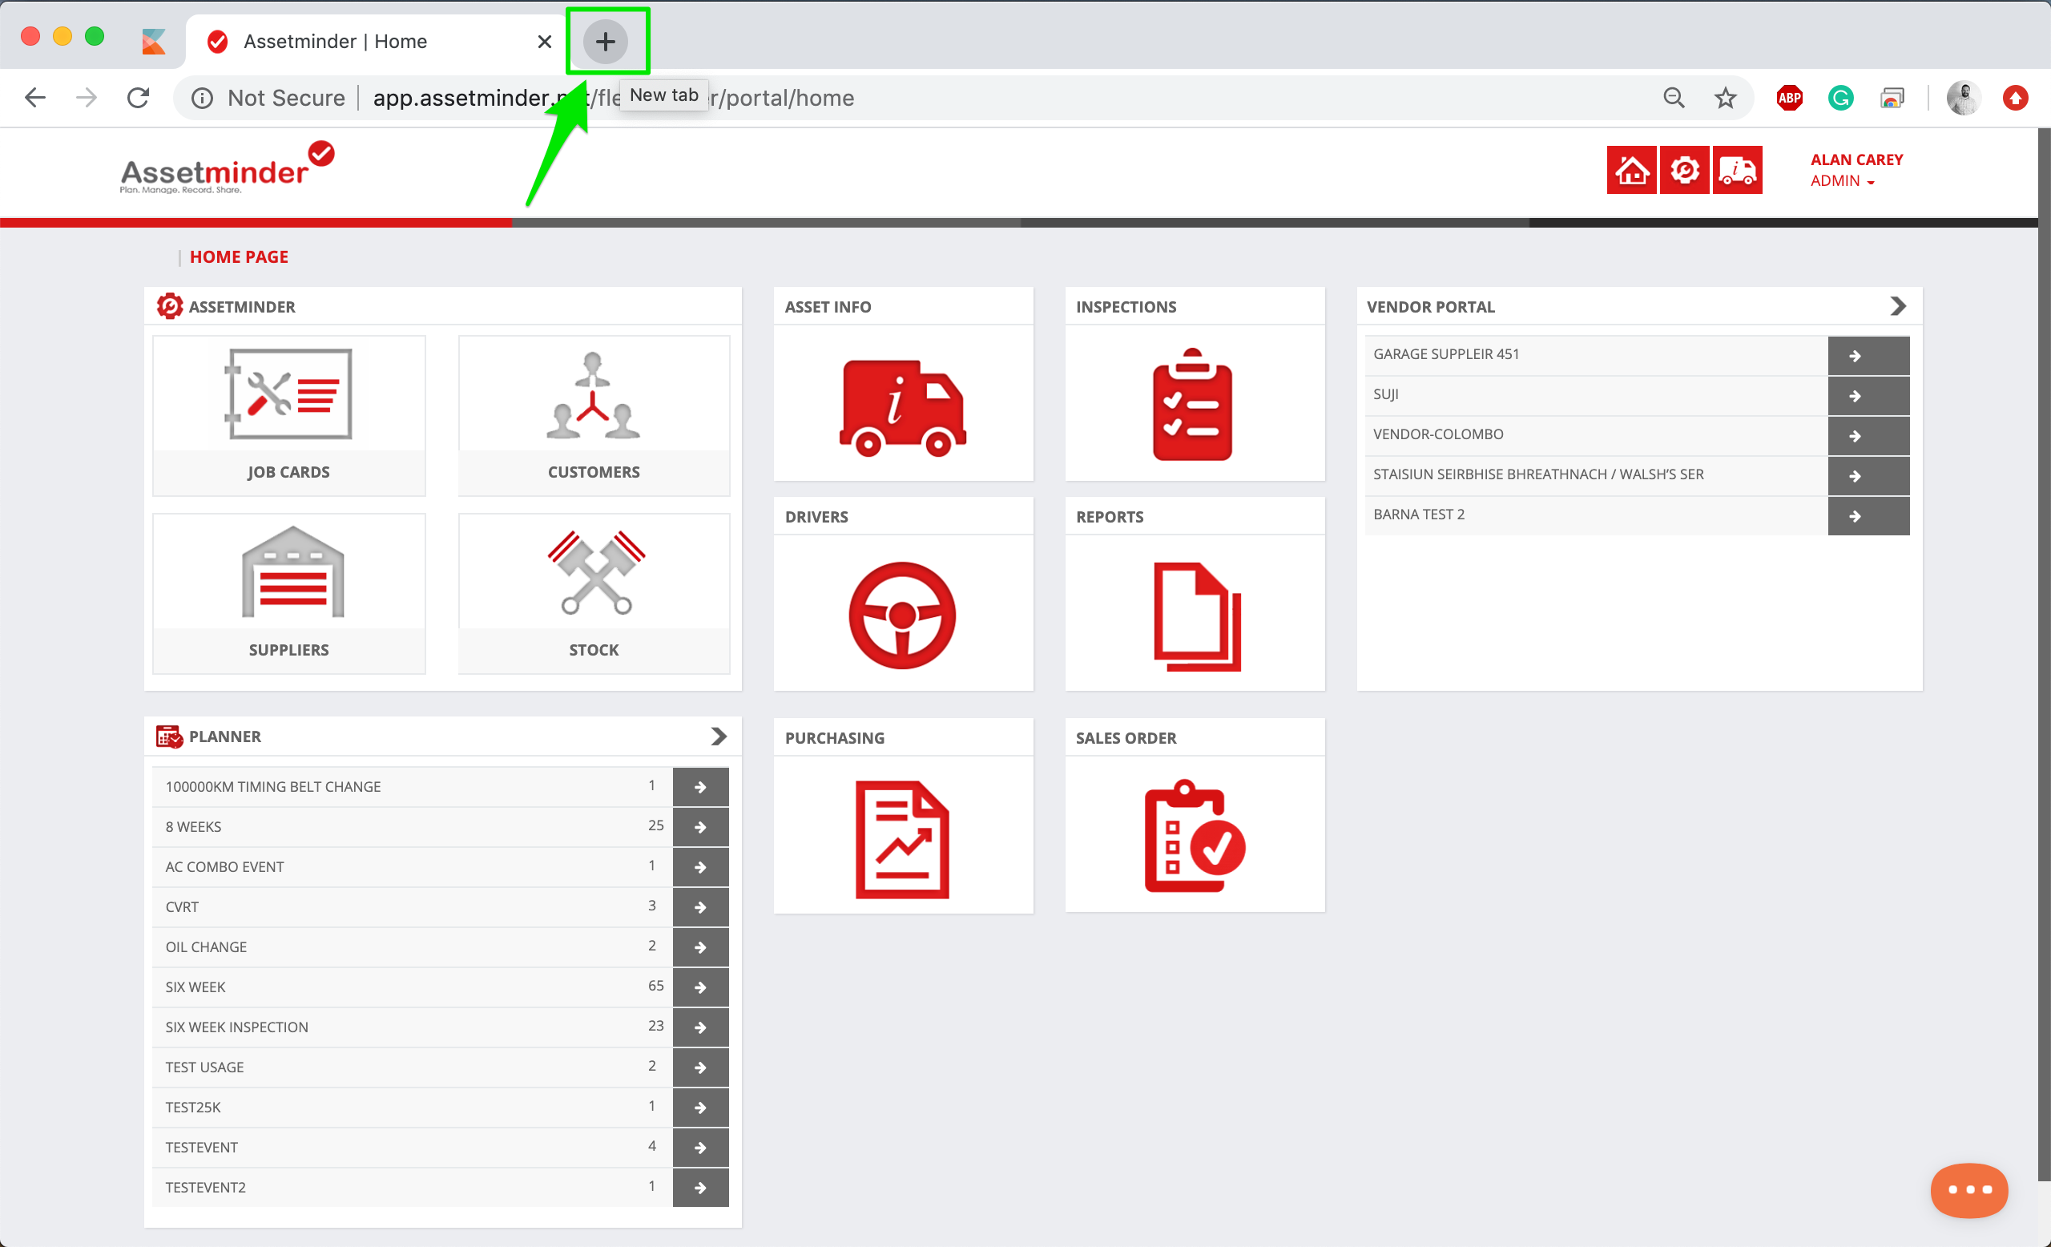Reload the page
This screenshot has width=2051, height=1247.
tap(138, 99)
